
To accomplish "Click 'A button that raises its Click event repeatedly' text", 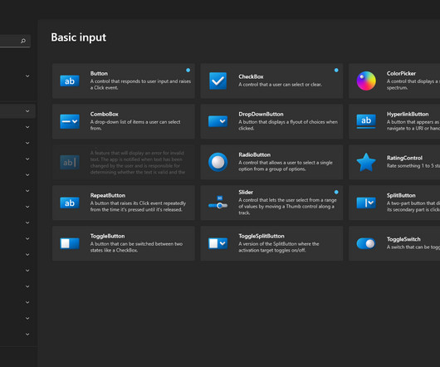I will (138, 207).
